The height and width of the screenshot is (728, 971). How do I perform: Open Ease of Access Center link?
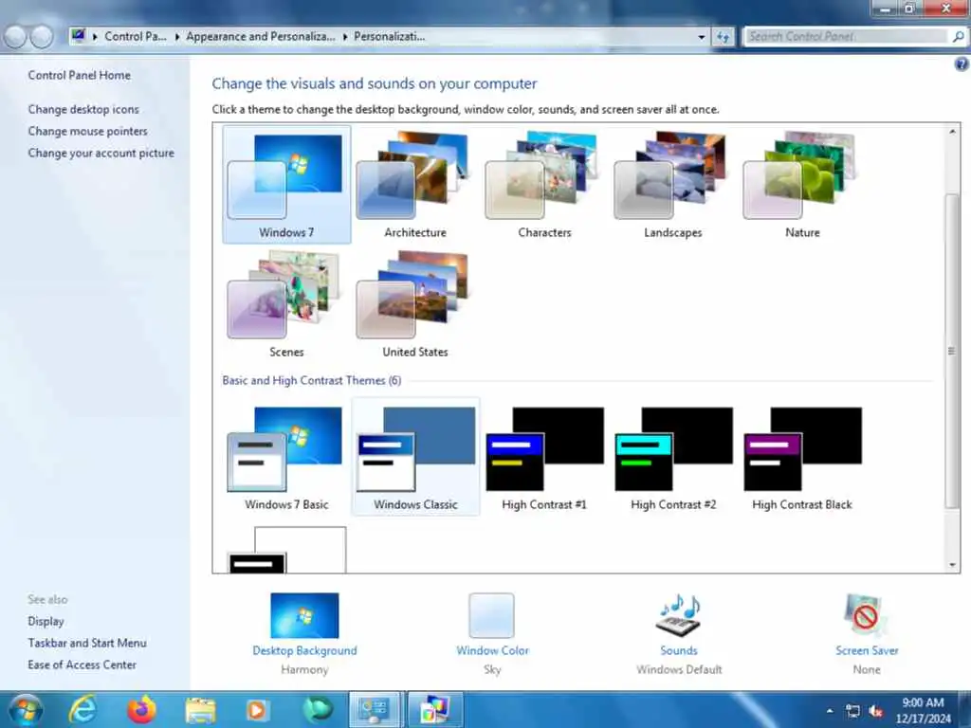coord(82,664)
